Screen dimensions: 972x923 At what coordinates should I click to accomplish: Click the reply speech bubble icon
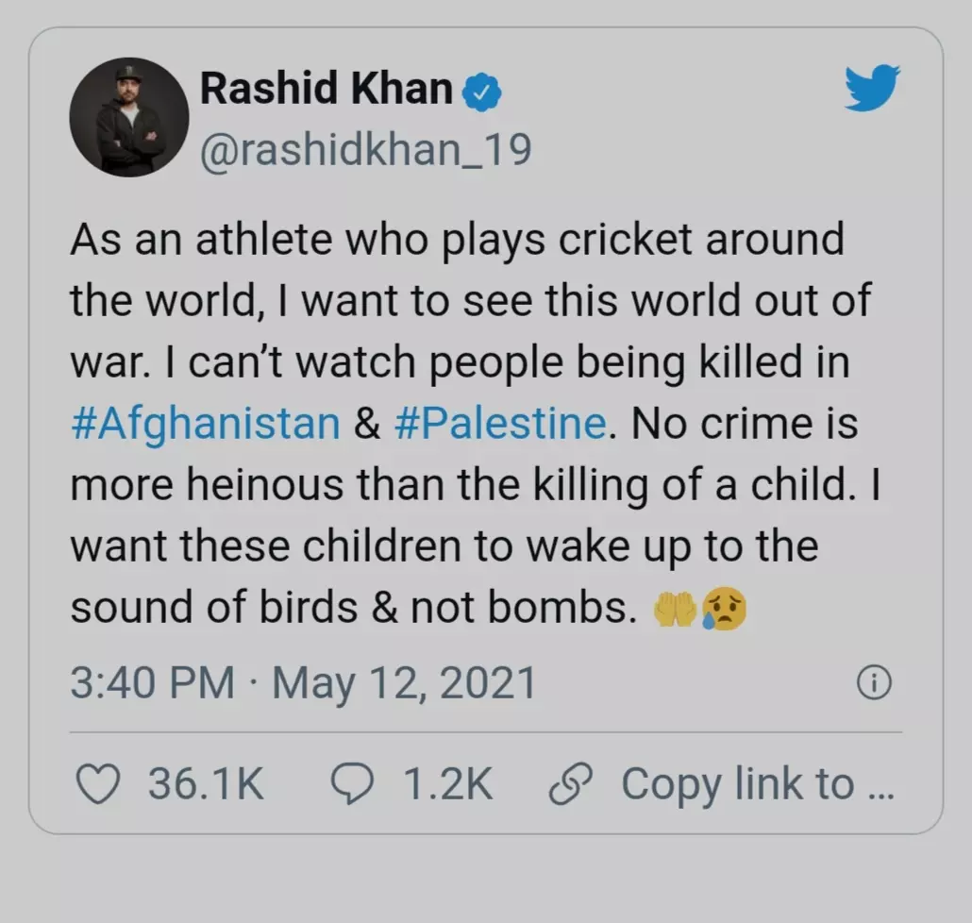pos(354,783)
